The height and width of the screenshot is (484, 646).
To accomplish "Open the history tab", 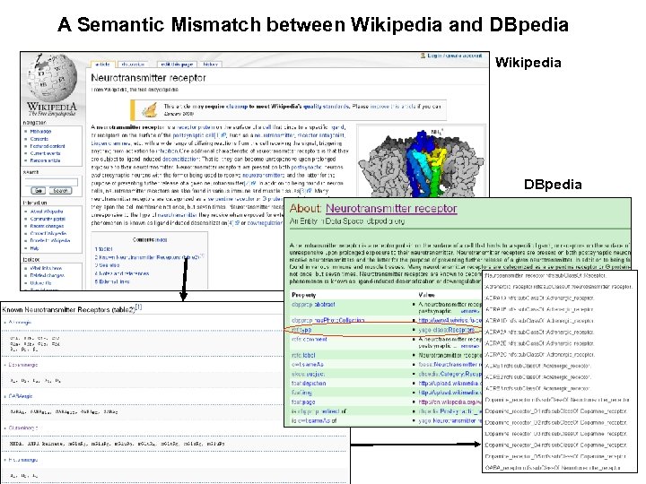I will tap(210, 65).
